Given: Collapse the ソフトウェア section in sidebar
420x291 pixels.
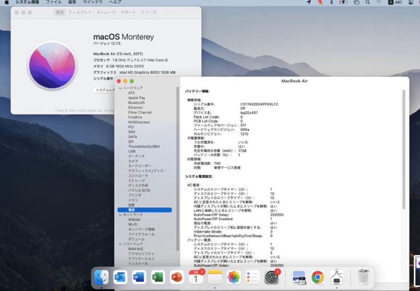Looking at the screenshot, I should [121, 244].
